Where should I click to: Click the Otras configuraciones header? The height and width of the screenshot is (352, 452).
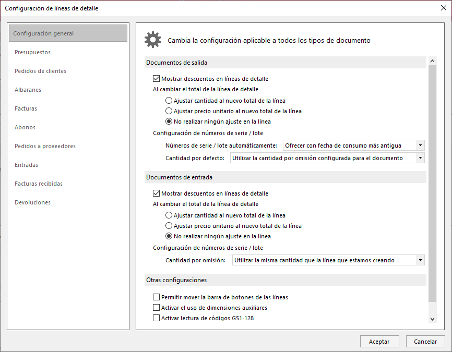coord(286,280)
